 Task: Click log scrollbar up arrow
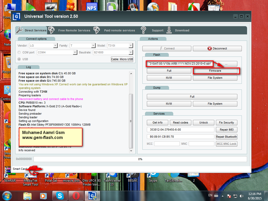click(x=131, y=74)
